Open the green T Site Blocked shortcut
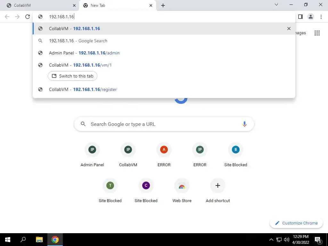Viewport: 328px width, 246px height. (110, 191)
